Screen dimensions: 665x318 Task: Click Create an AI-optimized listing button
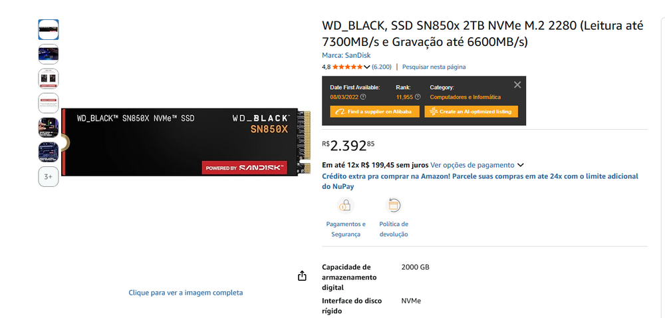click(471, 112)
